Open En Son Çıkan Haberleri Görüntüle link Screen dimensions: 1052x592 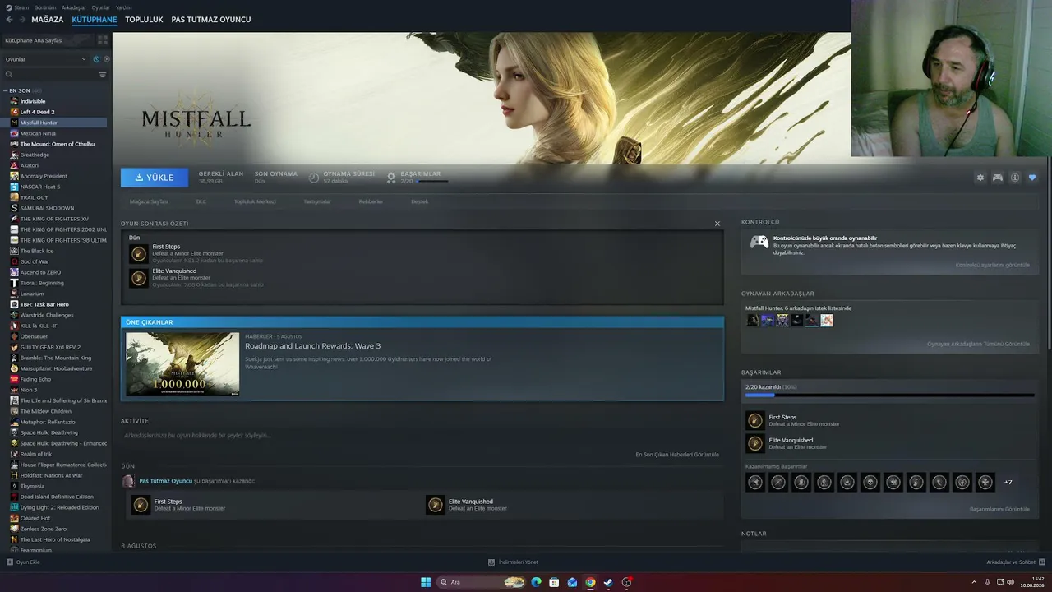pyautogui.click(x=677, y=455)
